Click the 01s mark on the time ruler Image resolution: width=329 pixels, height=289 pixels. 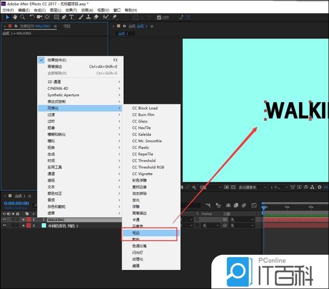[287, 207]
